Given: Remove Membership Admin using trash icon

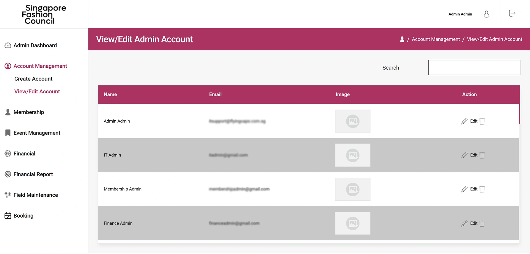Looking at the screenshot, I should pyautogui.click(x=482, y=189).
